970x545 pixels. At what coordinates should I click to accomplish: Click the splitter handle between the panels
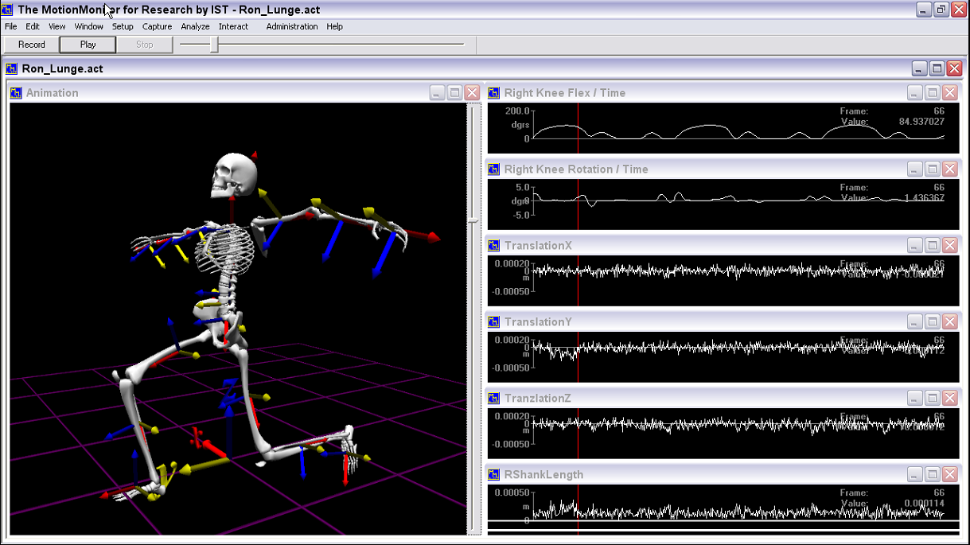tap(473, 220)
